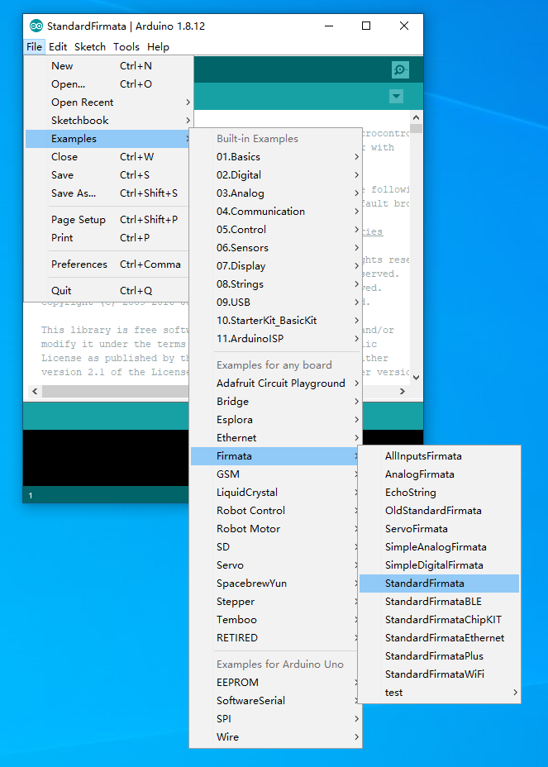Choose Save As... entry

click(107, 193)
